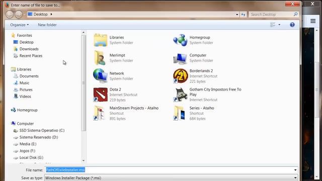This screenshot has height=181, width=322.
Task: Select the Merlimpt user folder icon
Action: pyautogui.click(x=100, y=58)
